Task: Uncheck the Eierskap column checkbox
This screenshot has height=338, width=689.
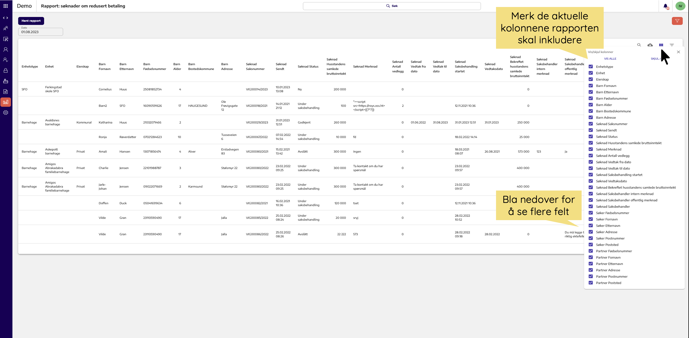Action: click(591, 79)
